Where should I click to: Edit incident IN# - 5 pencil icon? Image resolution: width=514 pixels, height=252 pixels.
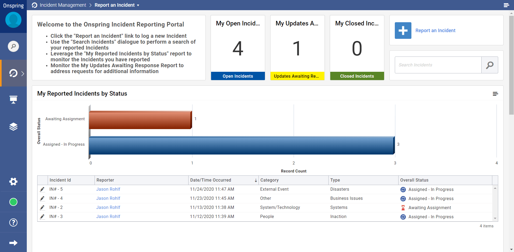42,189
